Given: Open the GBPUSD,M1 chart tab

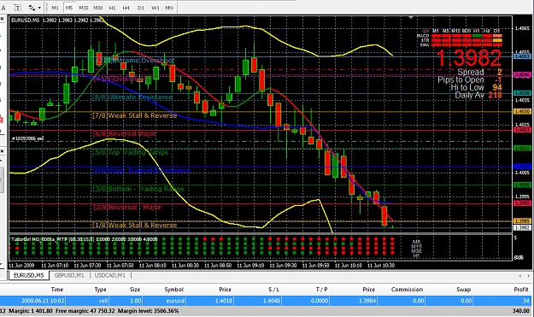Looking at the screenshot, I should pos(69,275).
